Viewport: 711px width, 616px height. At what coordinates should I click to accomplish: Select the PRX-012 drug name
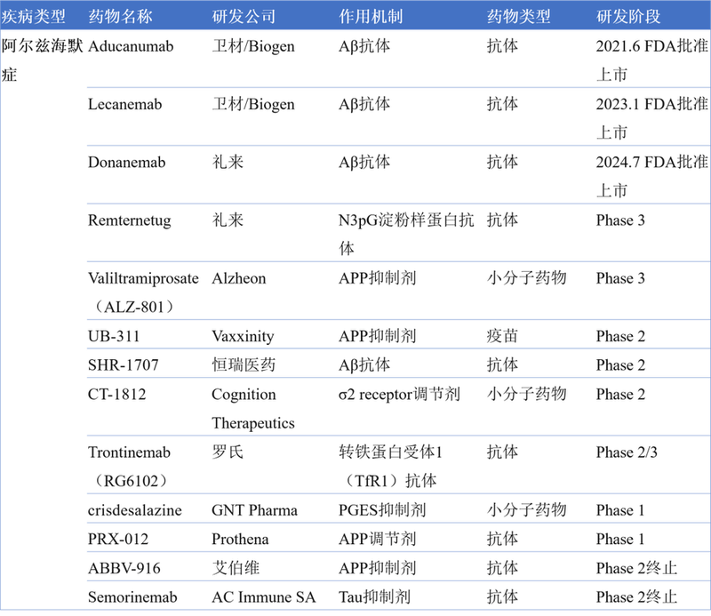[118, 540]
